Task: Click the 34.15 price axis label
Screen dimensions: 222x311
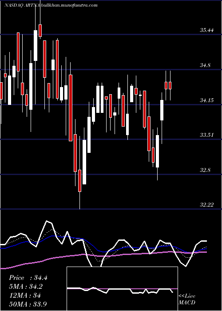Action: (207, 100)
